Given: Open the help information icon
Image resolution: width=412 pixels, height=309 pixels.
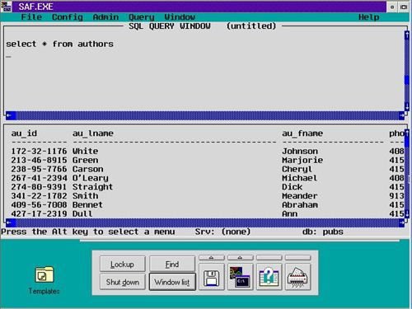Looking at the screenshot, I should [x=269, y=277].
